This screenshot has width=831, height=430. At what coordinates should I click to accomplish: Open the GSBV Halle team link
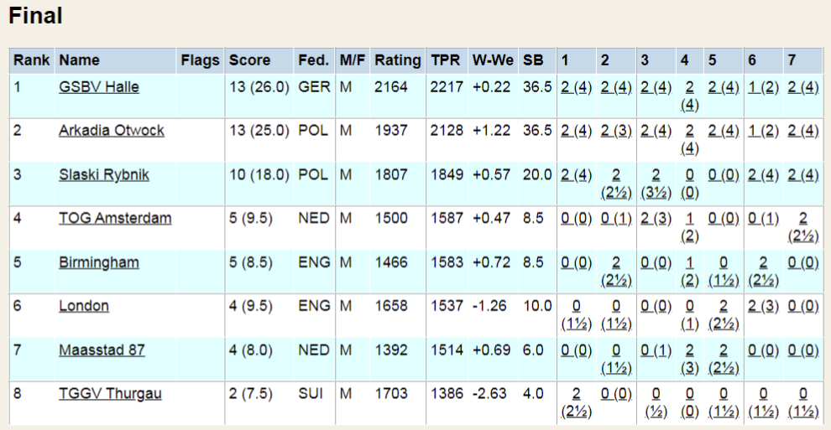98,86
